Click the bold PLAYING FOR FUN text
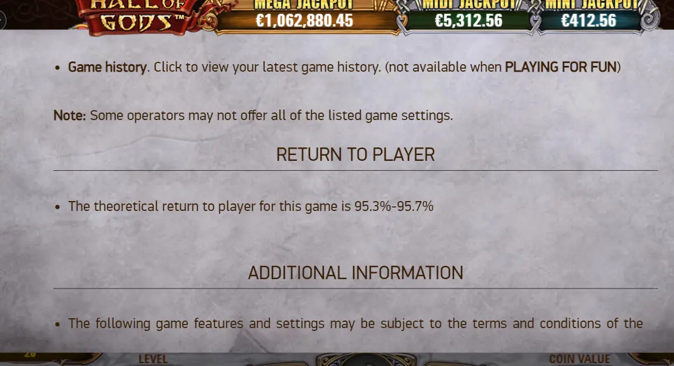Viewport: 674px width, 366px height. point(561,67)
